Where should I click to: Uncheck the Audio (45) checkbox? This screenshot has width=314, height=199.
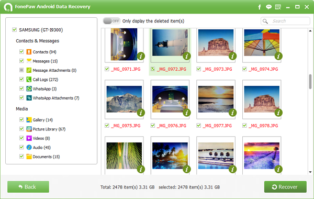21,147
